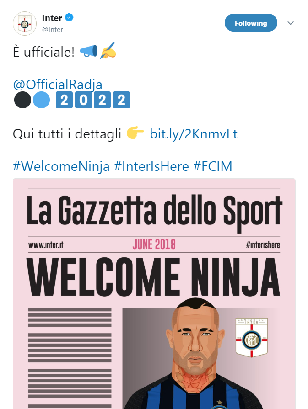The width and height of the screenshot is (308, 409).
Task: Click the blue circle emoji
Action: tap(41, 100)
